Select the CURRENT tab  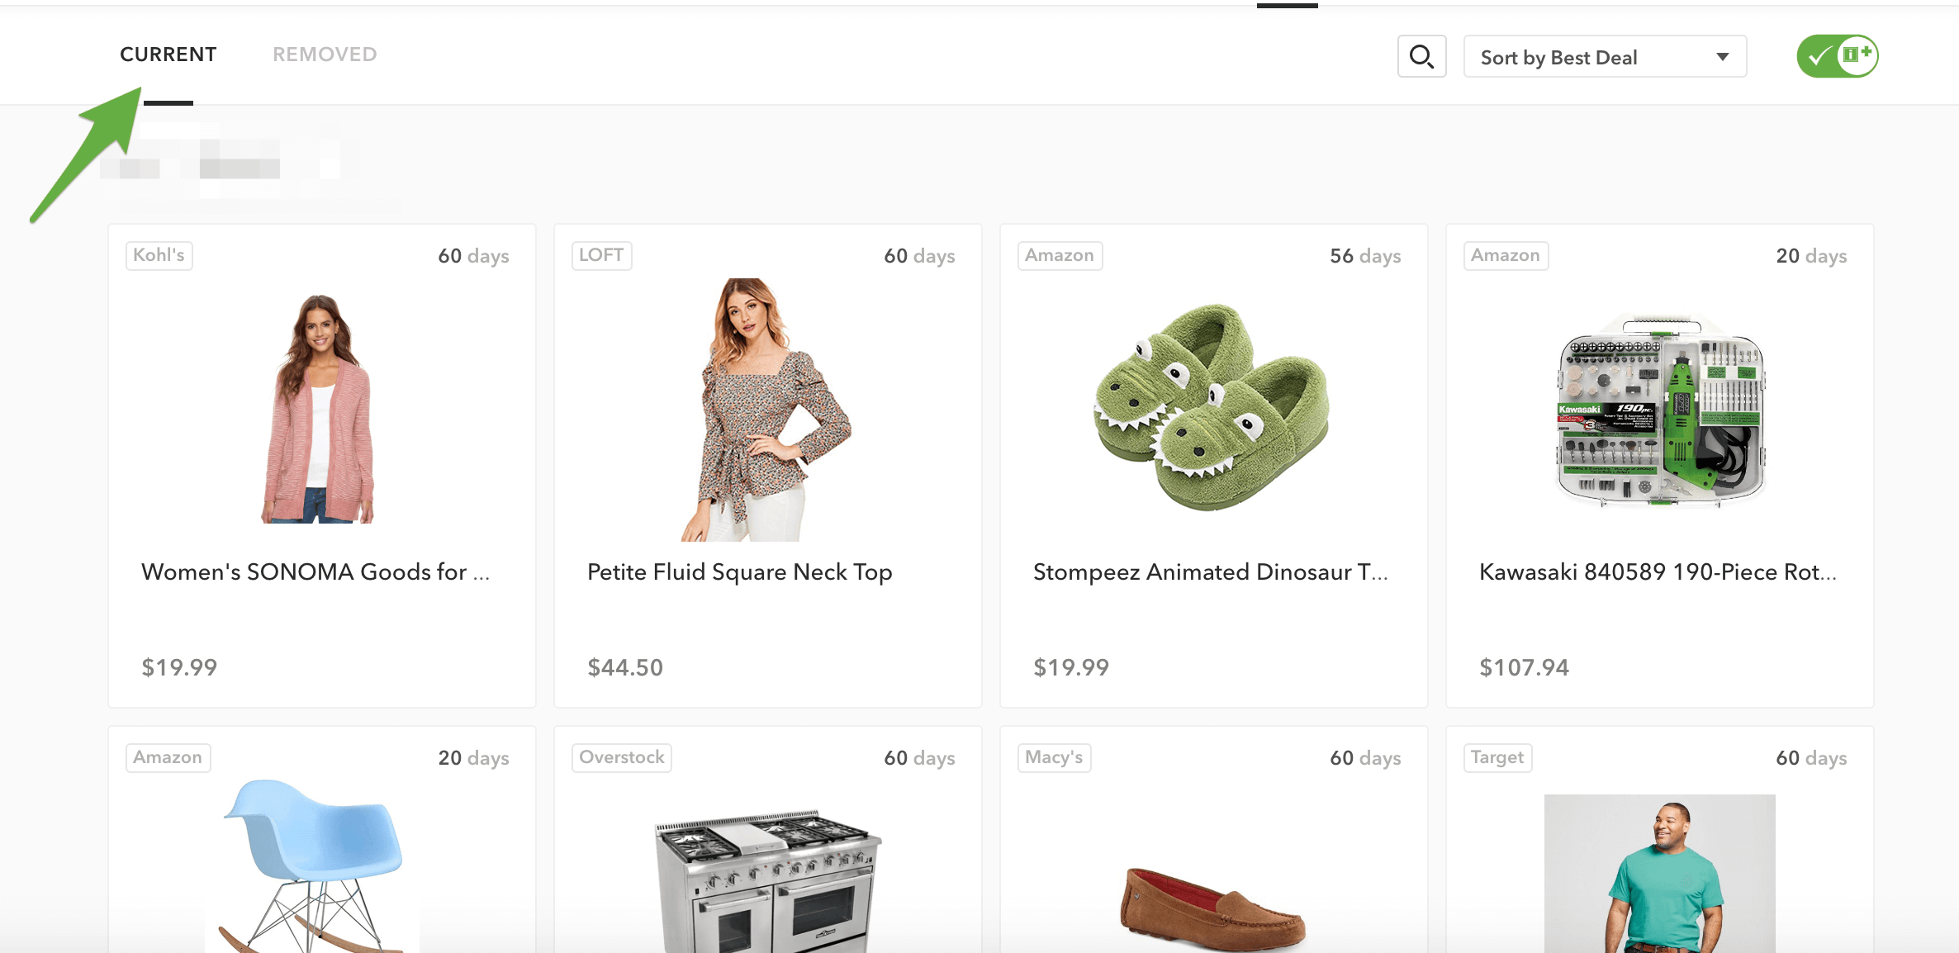(x=168, y=55)
